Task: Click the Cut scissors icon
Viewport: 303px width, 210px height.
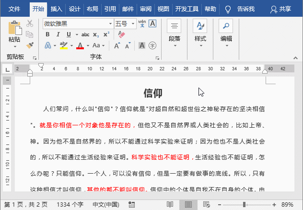Action: pyautogui.click(x=30, y=23)
